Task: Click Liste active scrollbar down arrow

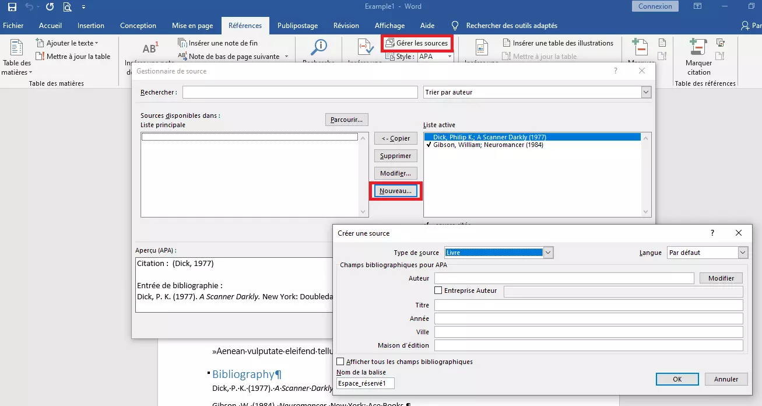Action: pos(646,212)
